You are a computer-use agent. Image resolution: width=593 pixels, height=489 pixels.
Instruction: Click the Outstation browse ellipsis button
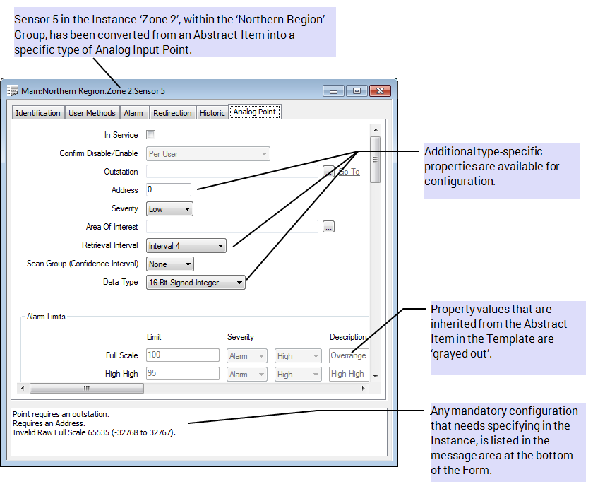(x=328, y=172)
